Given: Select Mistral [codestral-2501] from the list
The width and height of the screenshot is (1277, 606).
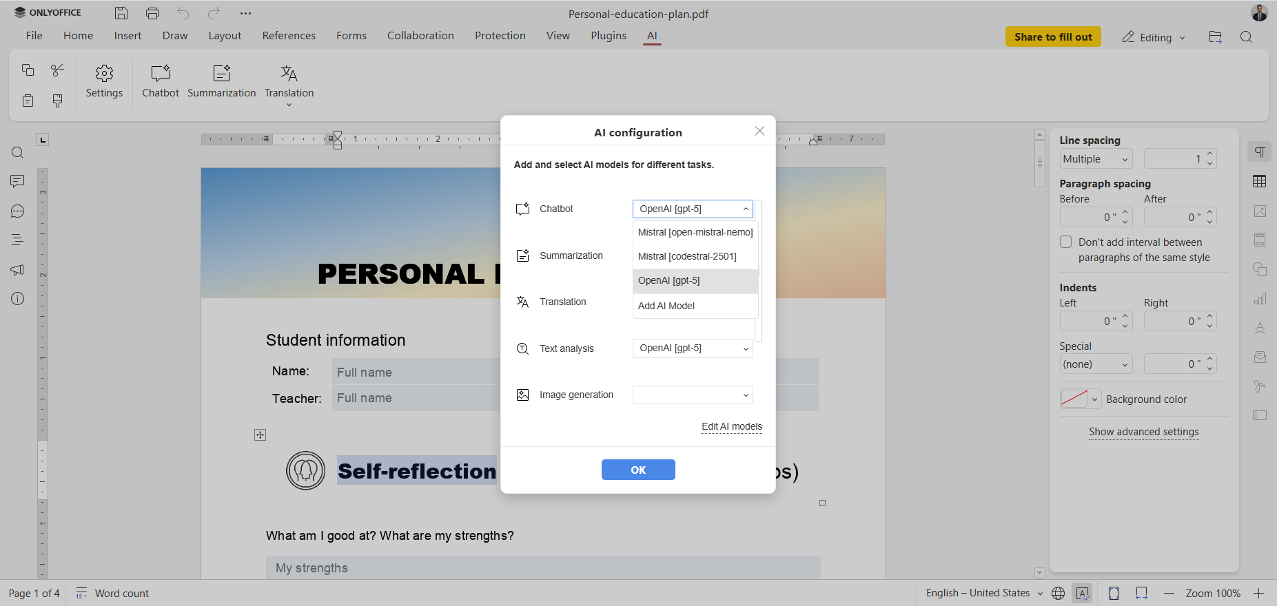Looking at the screenshot, I should [695, 256].
